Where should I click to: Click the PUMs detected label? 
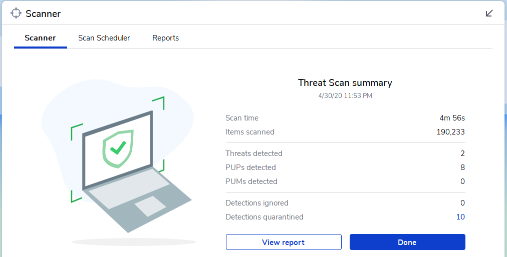pos(251,181)
